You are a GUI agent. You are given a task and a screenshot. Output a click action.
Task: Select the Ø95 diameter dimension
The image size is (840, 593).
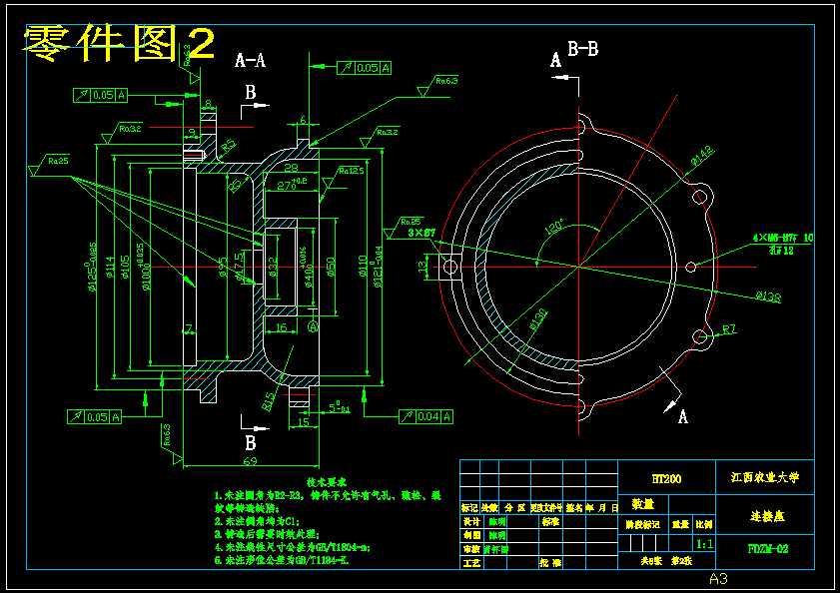pos(223,267)
